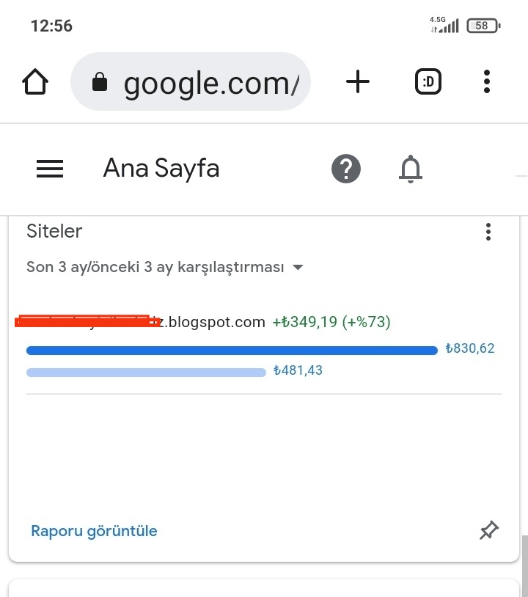
Task: Tap the browser home icon
Action: tap(35, 81)
